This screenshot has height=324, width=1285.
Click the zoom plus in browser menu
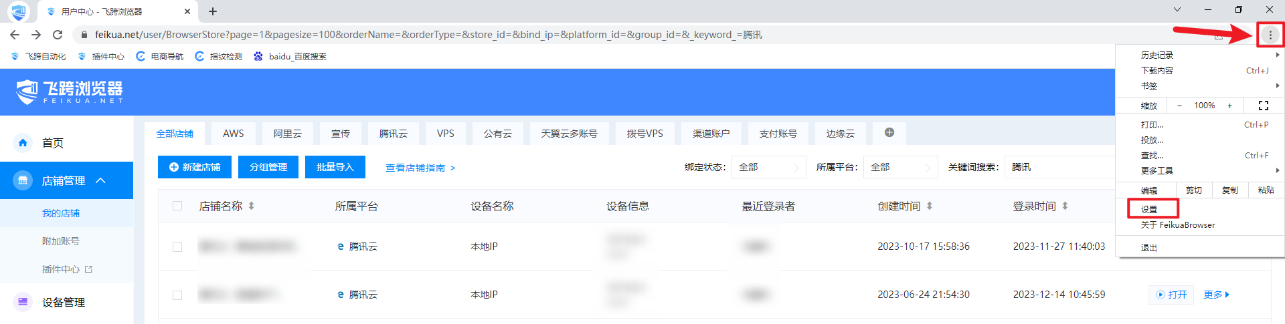[x=1229, y=106]
